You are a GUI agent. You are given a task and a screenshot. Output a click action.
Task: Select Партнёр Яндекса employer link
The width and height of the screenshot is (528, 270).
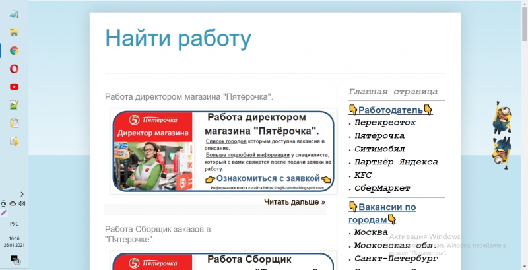tap(396, 162)
